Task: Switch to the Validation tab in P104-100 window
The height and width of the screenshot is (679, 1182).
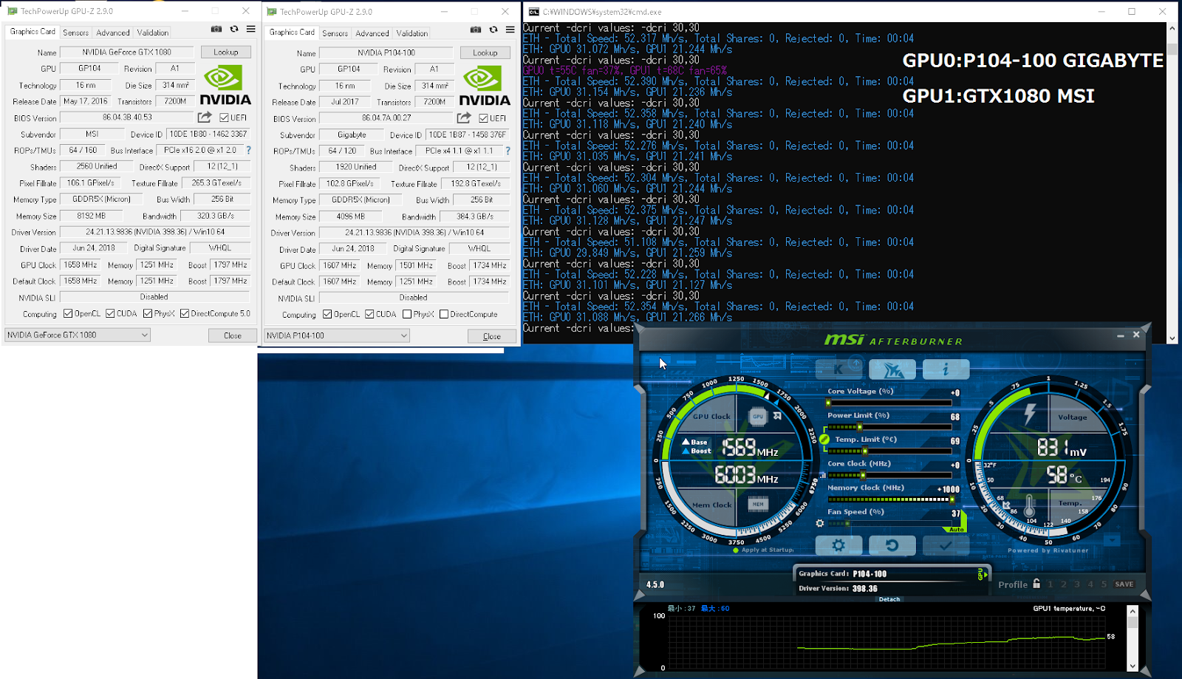Action: pyautogui.click(x=411, y=33)
